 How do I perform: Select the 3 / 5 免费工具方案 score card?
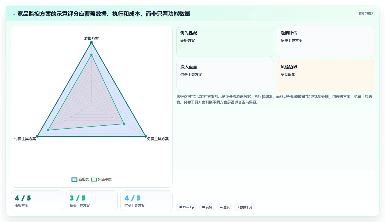pyautogui.click(x=92, y=201)
